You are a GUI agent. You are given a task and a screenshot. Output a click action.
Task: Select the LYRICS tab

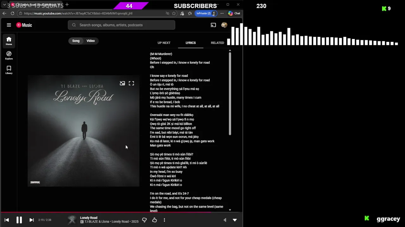pyautogui.click(x=190, y=43)
